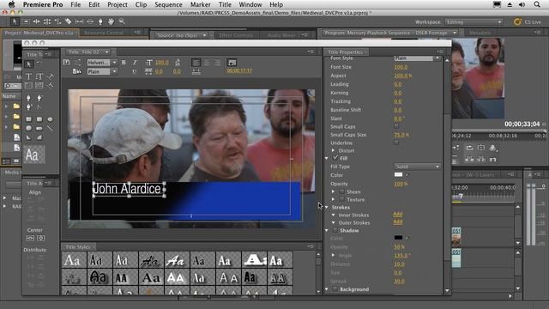Click the Bold button in Titler
This screenshot has width=549, height=309.
point(124,63)
